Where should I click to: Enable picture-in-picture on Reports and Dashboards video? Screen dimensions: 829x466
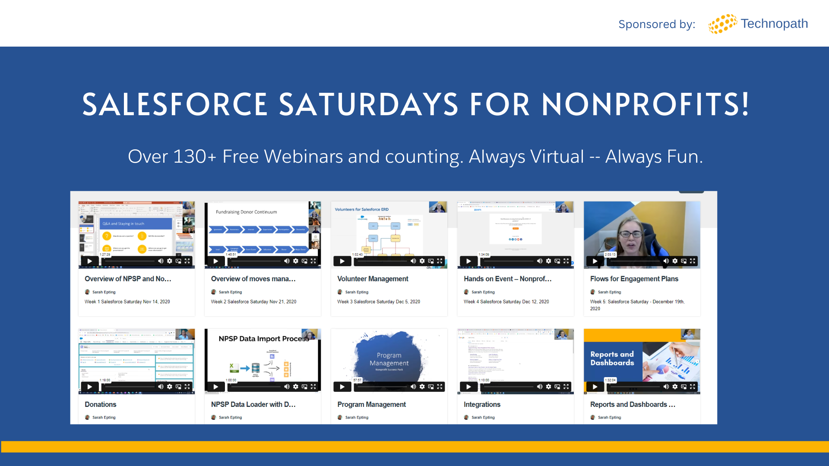click(683, 387)
